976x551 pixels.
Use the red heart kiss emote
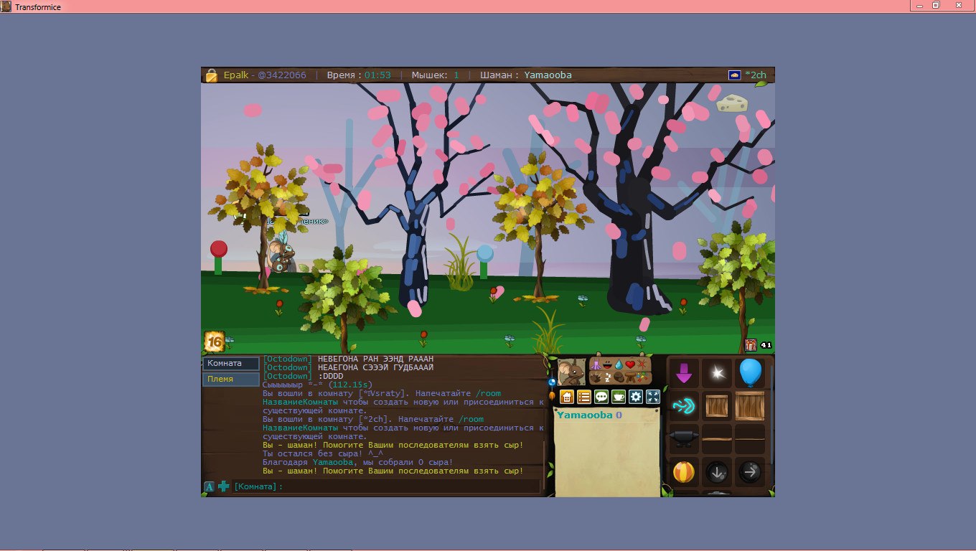coord(630,364)
